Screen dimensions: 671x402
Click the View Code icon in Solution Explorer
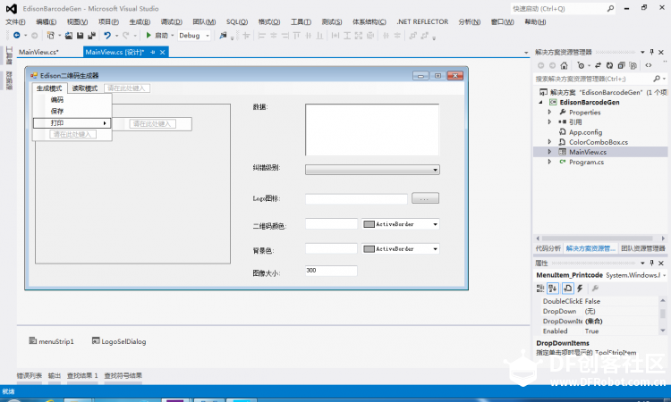coord(649,65)
